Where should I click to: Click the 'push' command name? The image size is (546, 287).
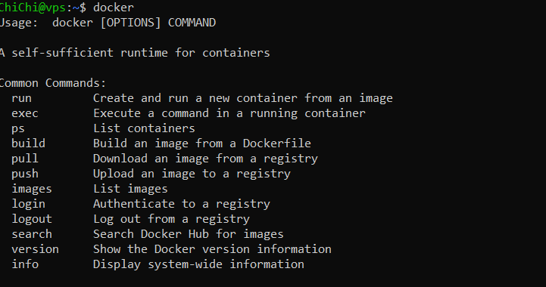(25, 174)
